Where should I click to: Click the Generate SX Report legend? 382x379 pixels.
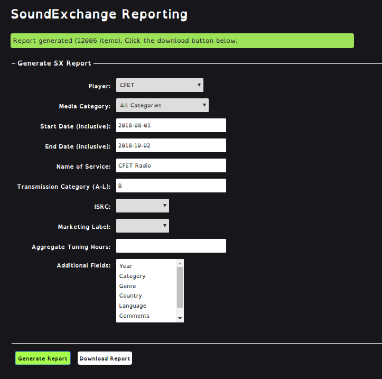(x=54, y=63)
